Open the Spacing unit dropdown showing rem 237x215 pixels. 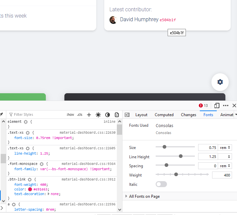(225, 166)
